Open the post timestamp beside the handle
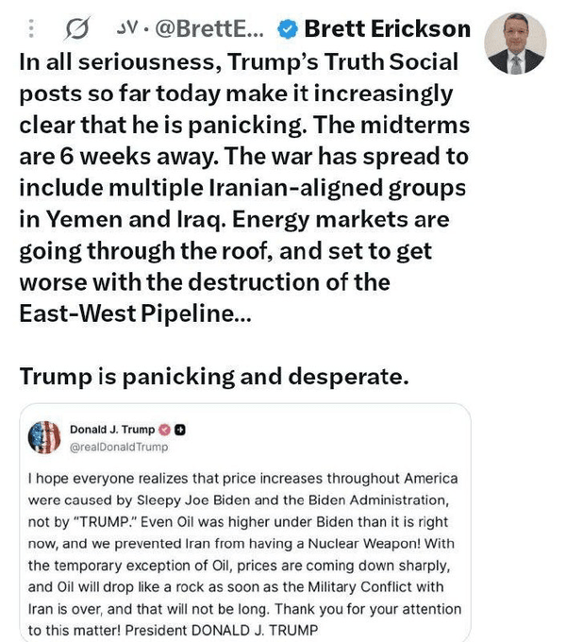The width and height of the screenshot is (566, 642). pos(126,27)
